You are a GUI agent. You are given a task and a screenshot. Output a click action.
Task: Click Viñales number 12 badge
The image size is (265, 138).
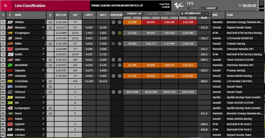click(x=10, y=22)
